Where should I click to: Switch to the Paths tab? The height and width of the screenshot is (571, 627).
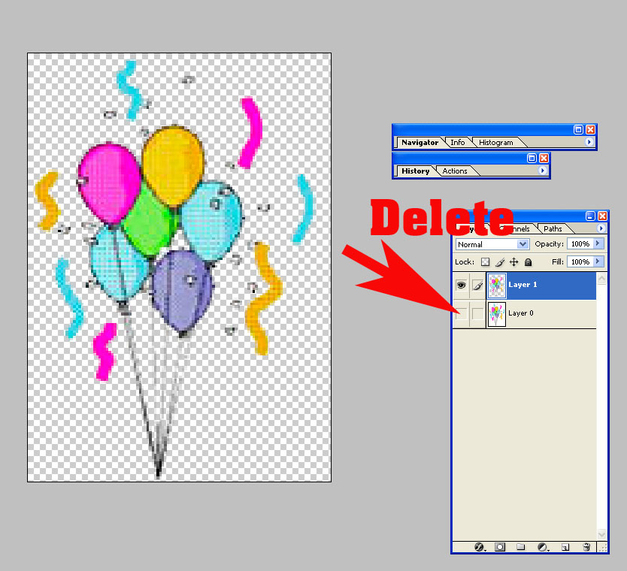(x=553, y=228)
